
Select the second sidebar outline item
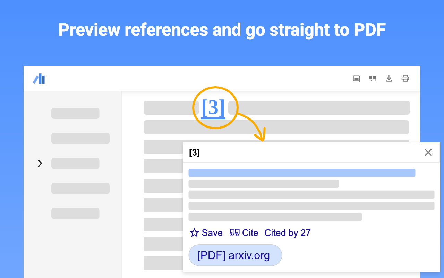pos(80,138)
